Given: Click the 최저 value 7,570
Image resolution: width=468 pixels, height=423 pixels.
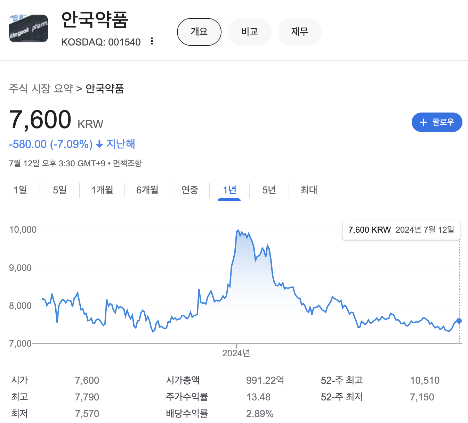Looking at the screenshot, I should tap(87, 414).
